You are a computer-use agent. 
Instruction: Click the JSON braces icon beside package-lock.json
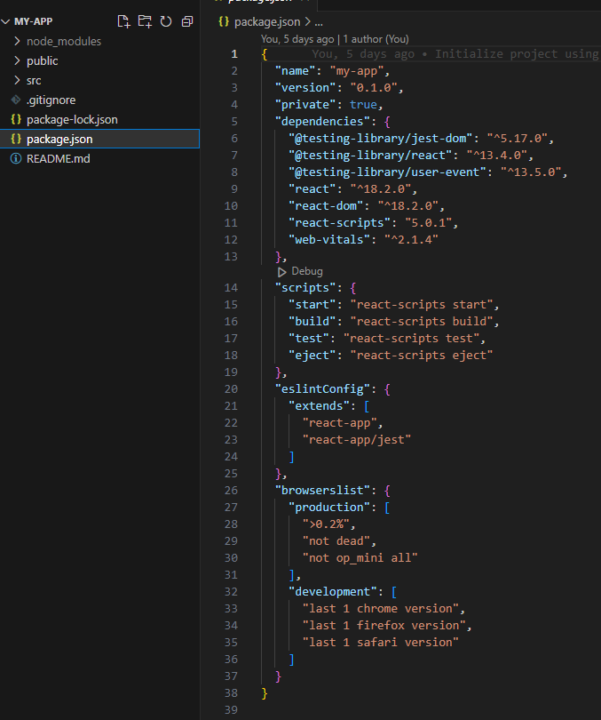(x=16, y=119)
